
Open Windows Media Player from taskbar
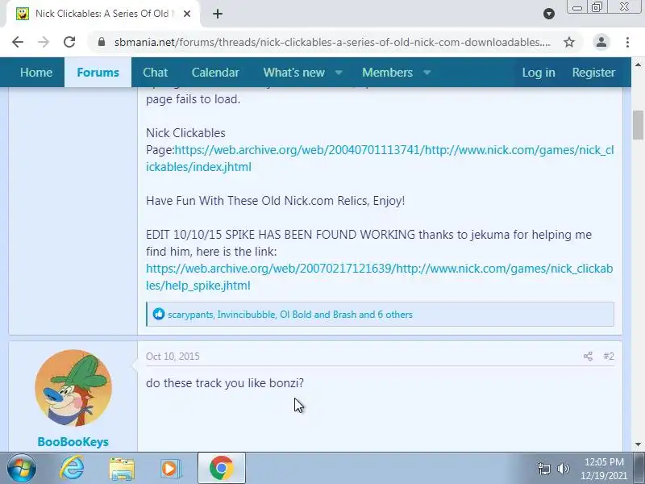pos(171,469)
